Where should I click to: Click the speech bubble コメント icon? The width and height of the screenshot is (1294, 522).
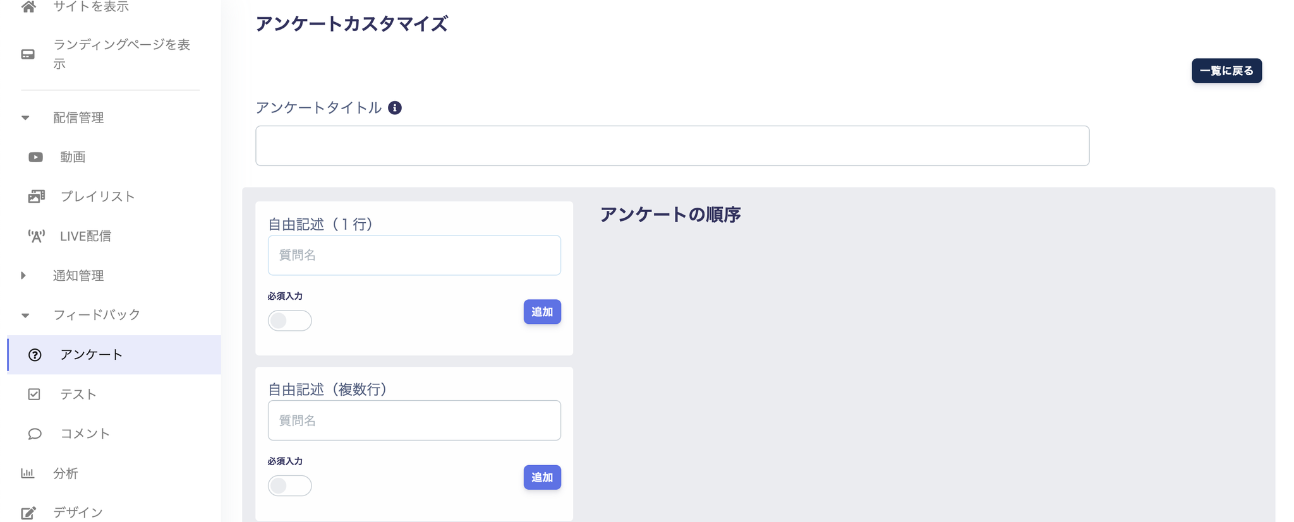[35, 434]
